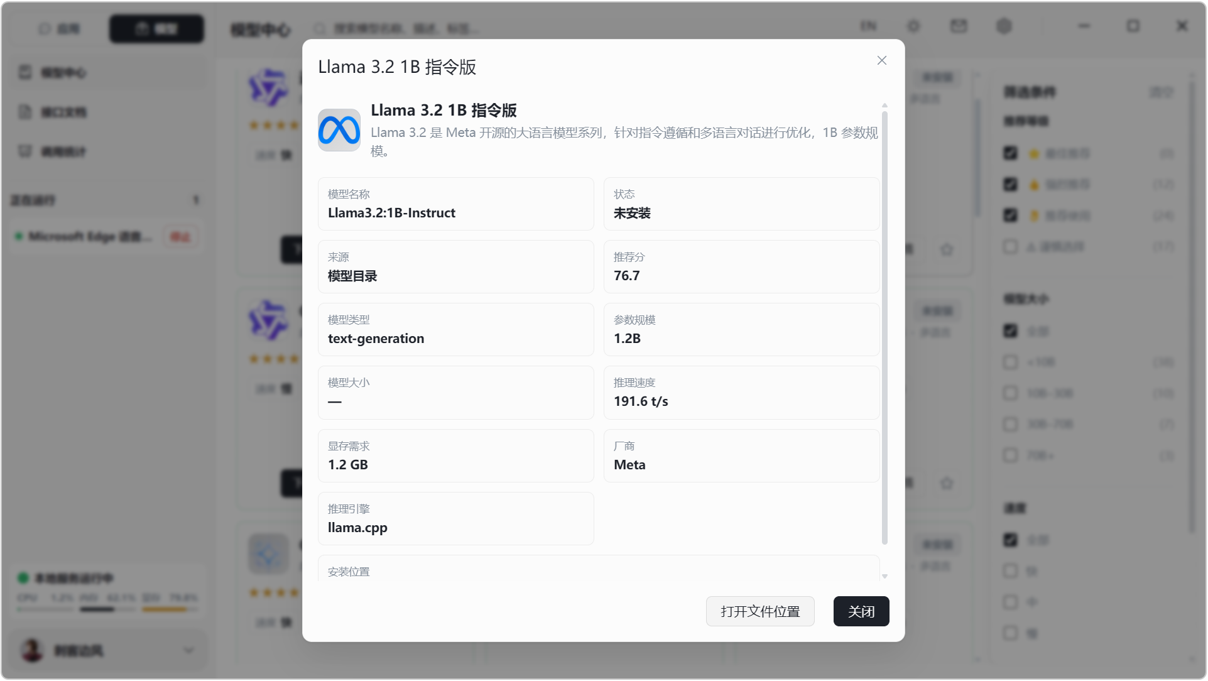Click the 显存 usage bar
The height and width of the screenshot is (681, 1208).
coord(170,609)
